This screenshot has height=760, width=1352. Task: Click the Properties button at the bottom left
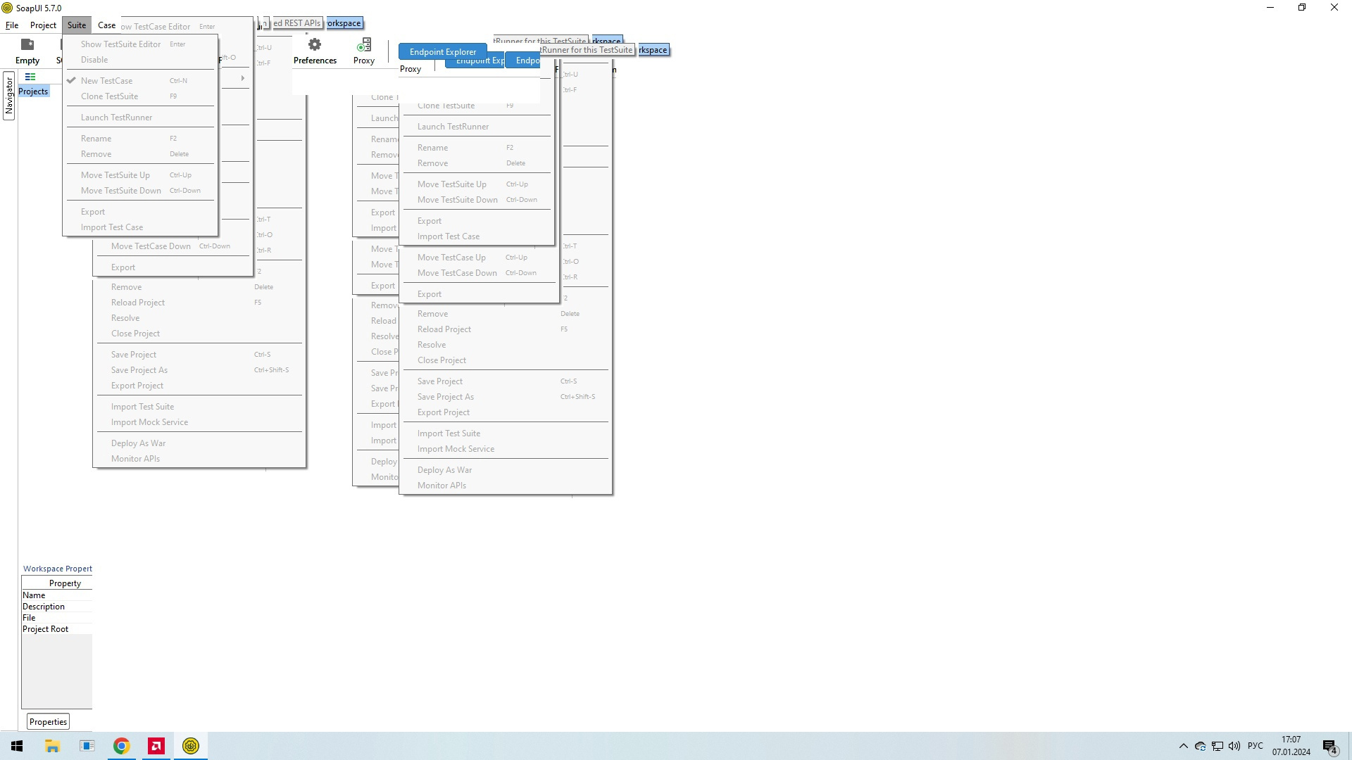click(x=48, y=722)
